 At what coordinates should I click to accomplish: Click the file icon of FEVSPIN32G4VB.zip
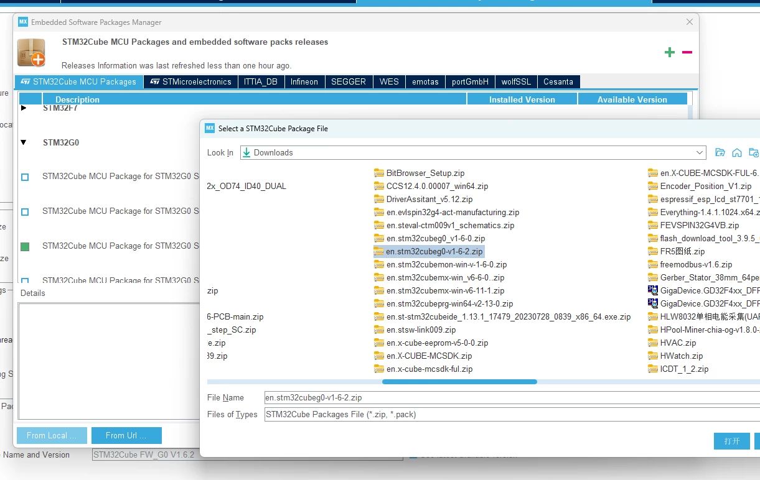click(653, 225)
